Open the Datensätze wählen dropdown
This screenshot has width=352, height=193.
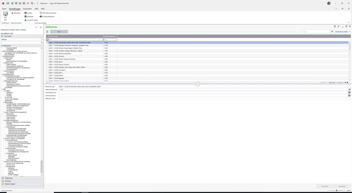click(x=342, y=32)
